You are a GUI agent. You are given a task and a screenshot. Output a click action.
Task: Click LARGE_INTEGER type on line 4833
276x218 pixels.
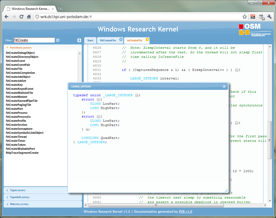tap(144, 78)
